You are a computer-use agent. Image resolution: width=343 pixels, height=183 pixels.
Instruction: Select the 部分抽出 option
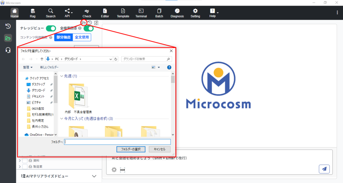click(63, 37)
